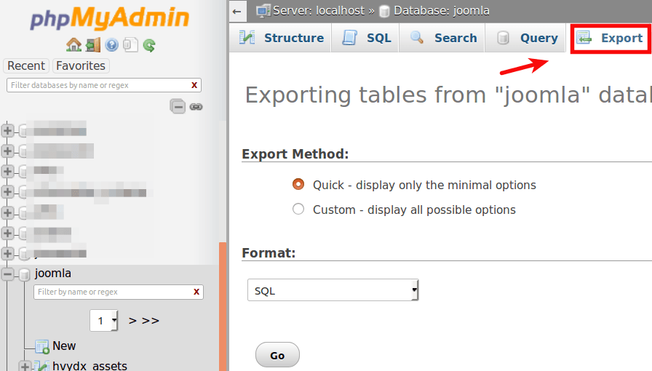Image resolution: width=652 pixels, height=371 pixels.
Task: Click the hvydx_assets table icon
Action: click(x=42, y=366)
